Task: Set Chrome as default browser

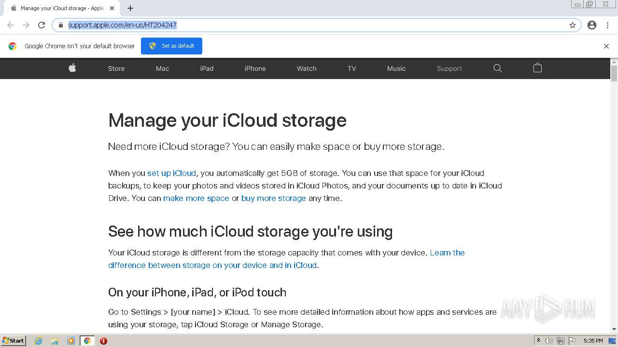Action: [x=171, y=46]
